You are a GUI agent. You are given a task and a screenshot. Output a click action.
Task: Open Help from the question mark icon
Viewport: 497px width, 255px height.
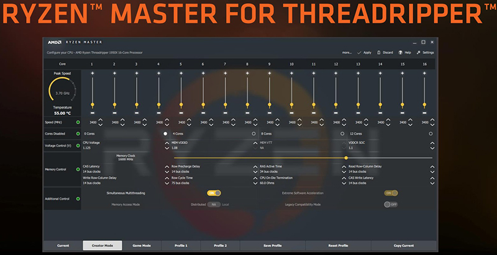coord(401,53)
